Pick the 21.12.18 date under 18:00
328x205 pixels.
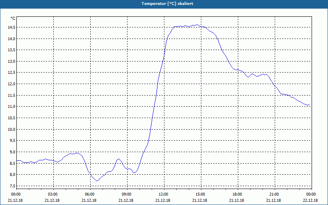pos(237,200)
